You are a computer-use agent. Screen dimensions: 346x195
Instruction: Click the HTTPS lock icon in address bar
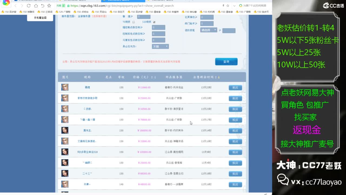pyautogui.click(x=68, y=6)
